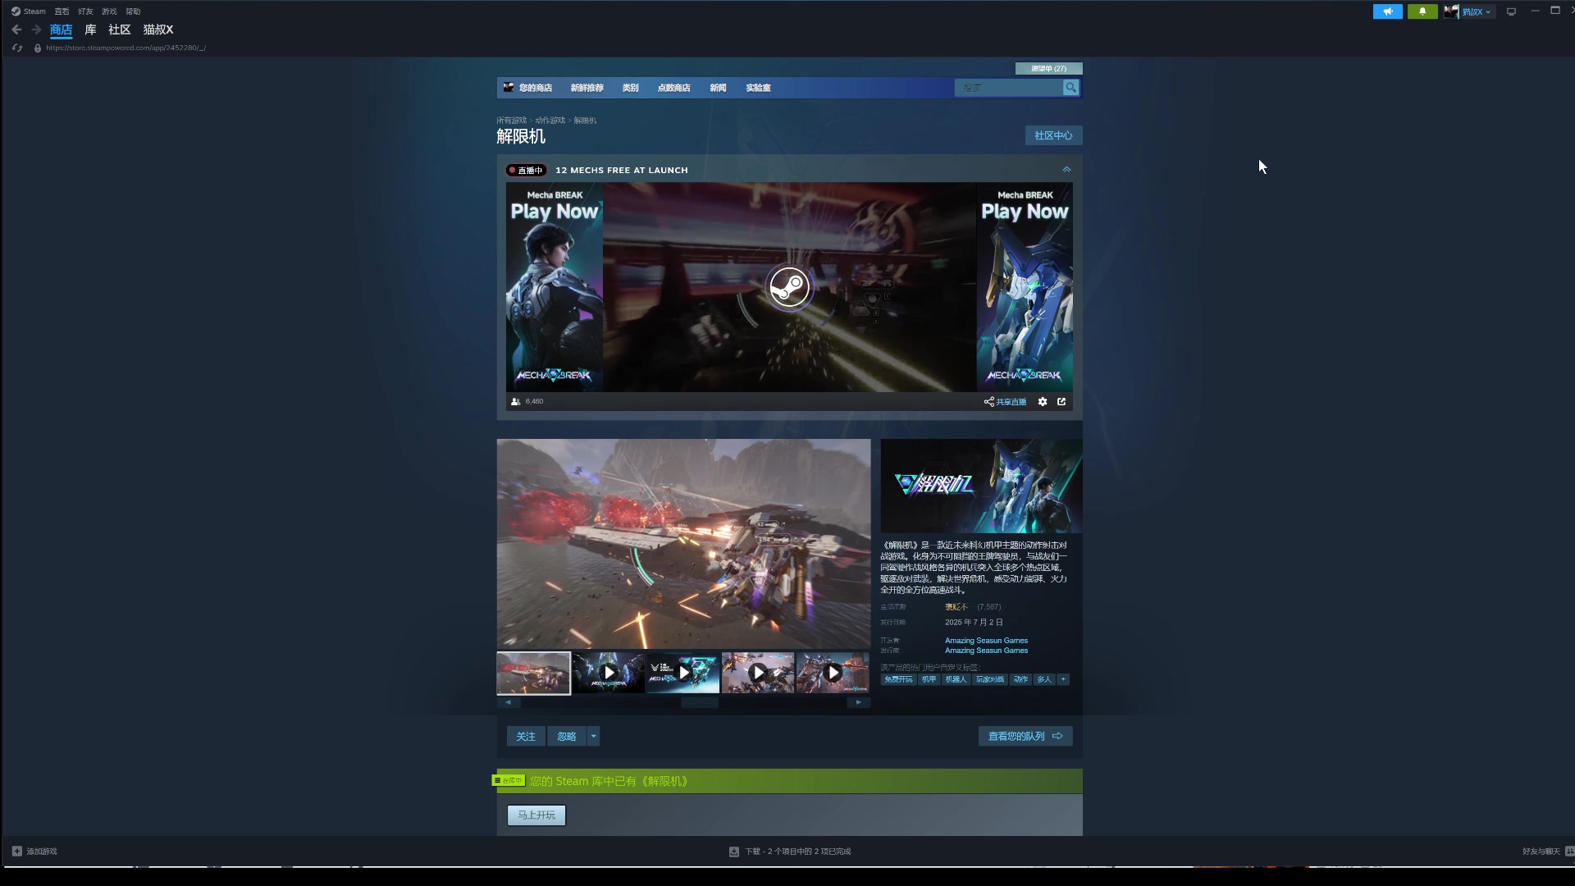Click the add game plus icon 添加游戏
The height and width of the screenshot is (886, 1575).
pos(17,852)
